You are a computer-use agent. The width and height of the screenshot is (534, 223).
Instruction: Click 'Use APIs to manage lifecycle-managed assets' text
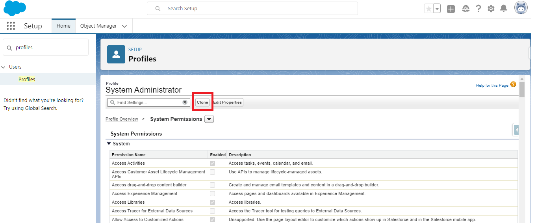click(275, 172)
